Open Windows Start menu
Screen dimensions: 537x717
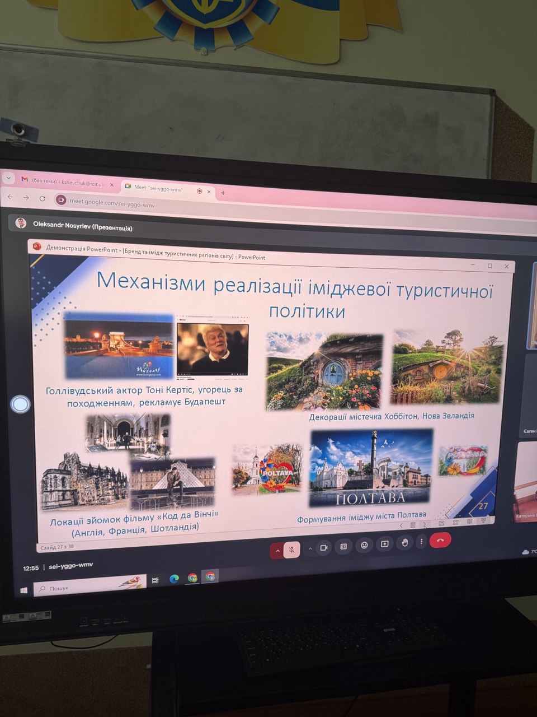click(x=23, y=590)
